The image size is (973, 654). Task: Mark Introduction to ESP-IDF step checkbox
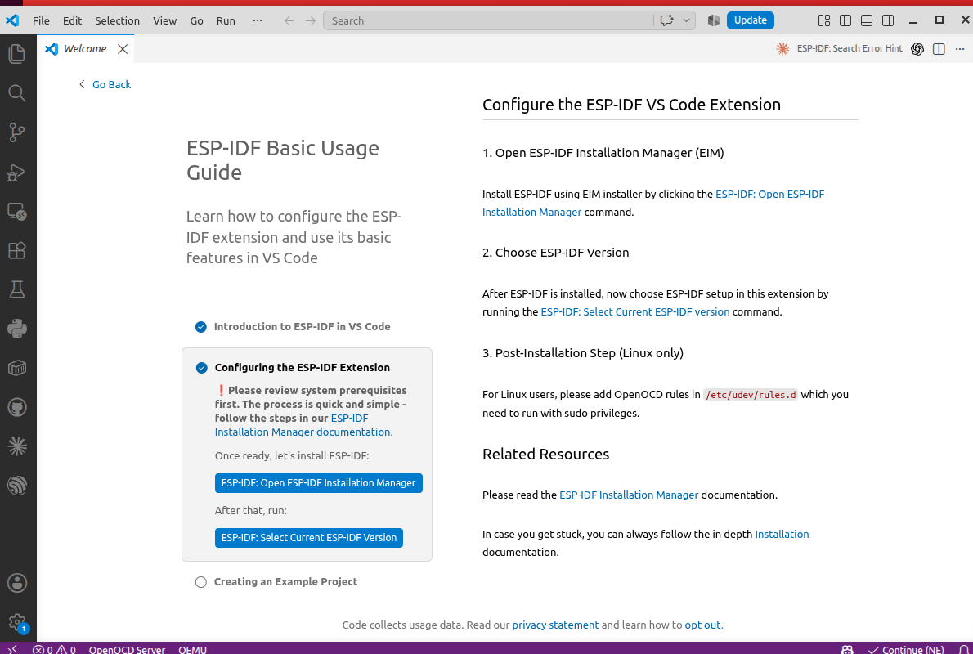coord(201,327)
